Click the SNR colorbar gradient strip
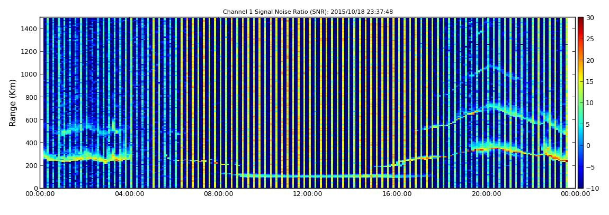Image resolution: width=609 pixels, height=215 pixels. (x=580, y=102)
